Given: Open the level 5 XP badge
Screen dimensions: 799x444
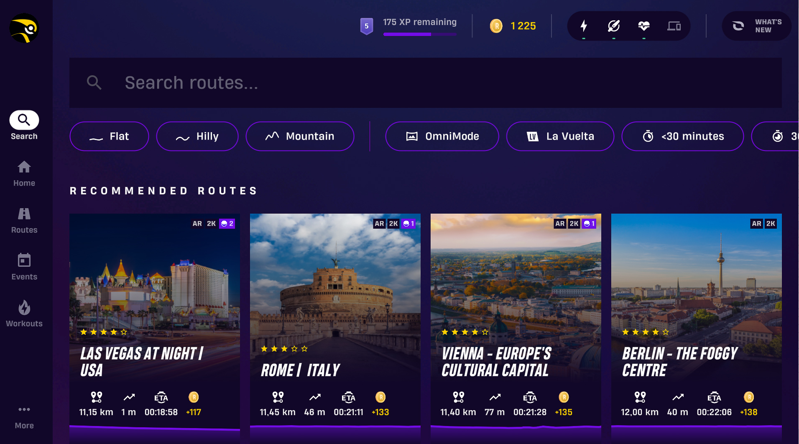Looking at the screenshot, I should click(367, 26).
